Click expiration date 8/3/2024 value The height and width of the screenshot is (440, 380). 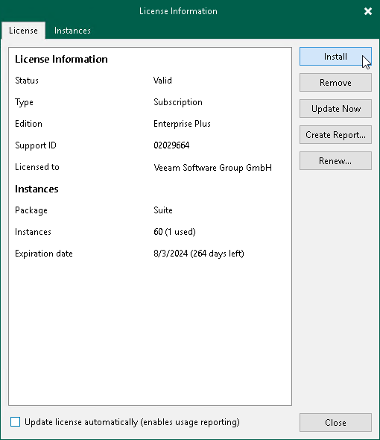(x=198, y=254)
